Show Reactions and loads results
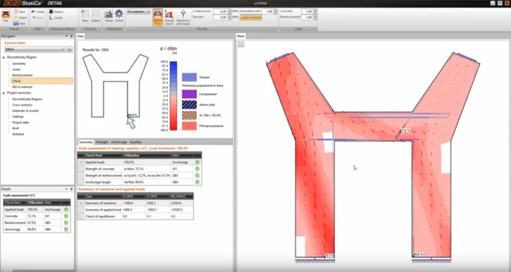The width and height of the screenshot is (511, 272). coord(182,17)
